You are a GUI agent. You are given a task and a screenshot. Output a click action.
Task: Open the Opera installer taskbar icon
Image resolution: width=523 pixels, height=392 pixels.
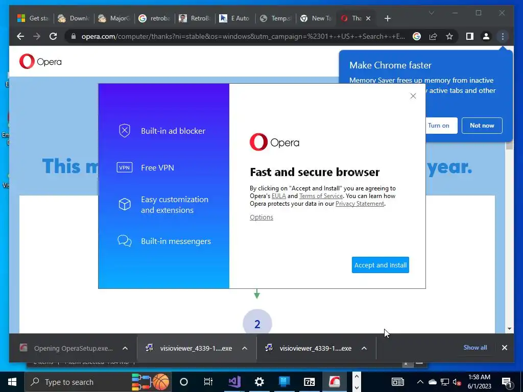pyautogui.click(x=334, y=382)
